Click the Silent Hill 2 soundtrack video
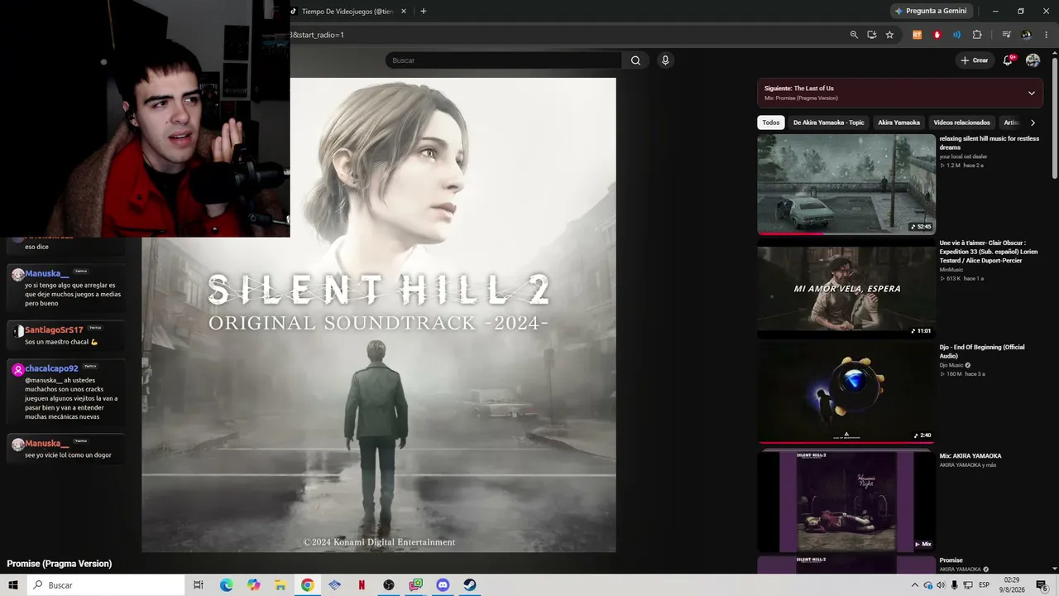This screenshot has height=596, width=1059. (379, 315)
